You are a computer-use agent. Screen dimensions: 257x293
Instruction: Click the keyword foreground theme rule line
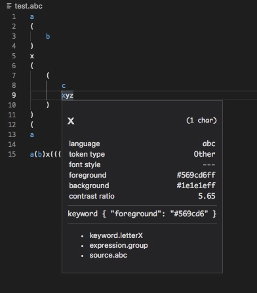click(x=142, y=214)
